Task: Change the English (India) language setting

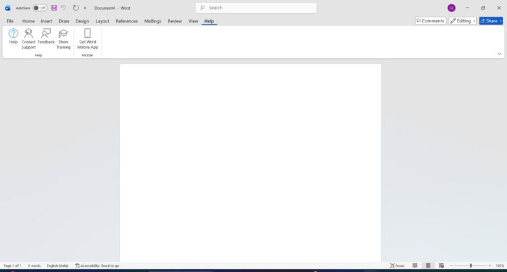Action: pos(58,266)
